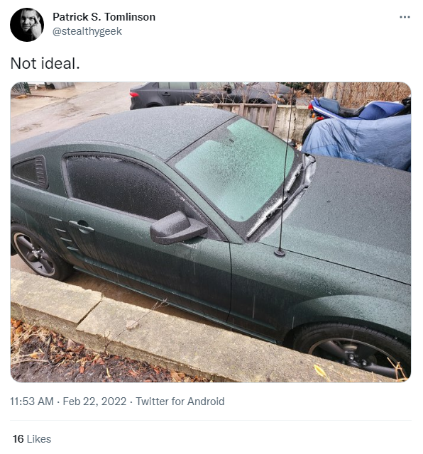Click the icy side mirror in the photo
The image size is (423, 454).
[x=178, y=228]
